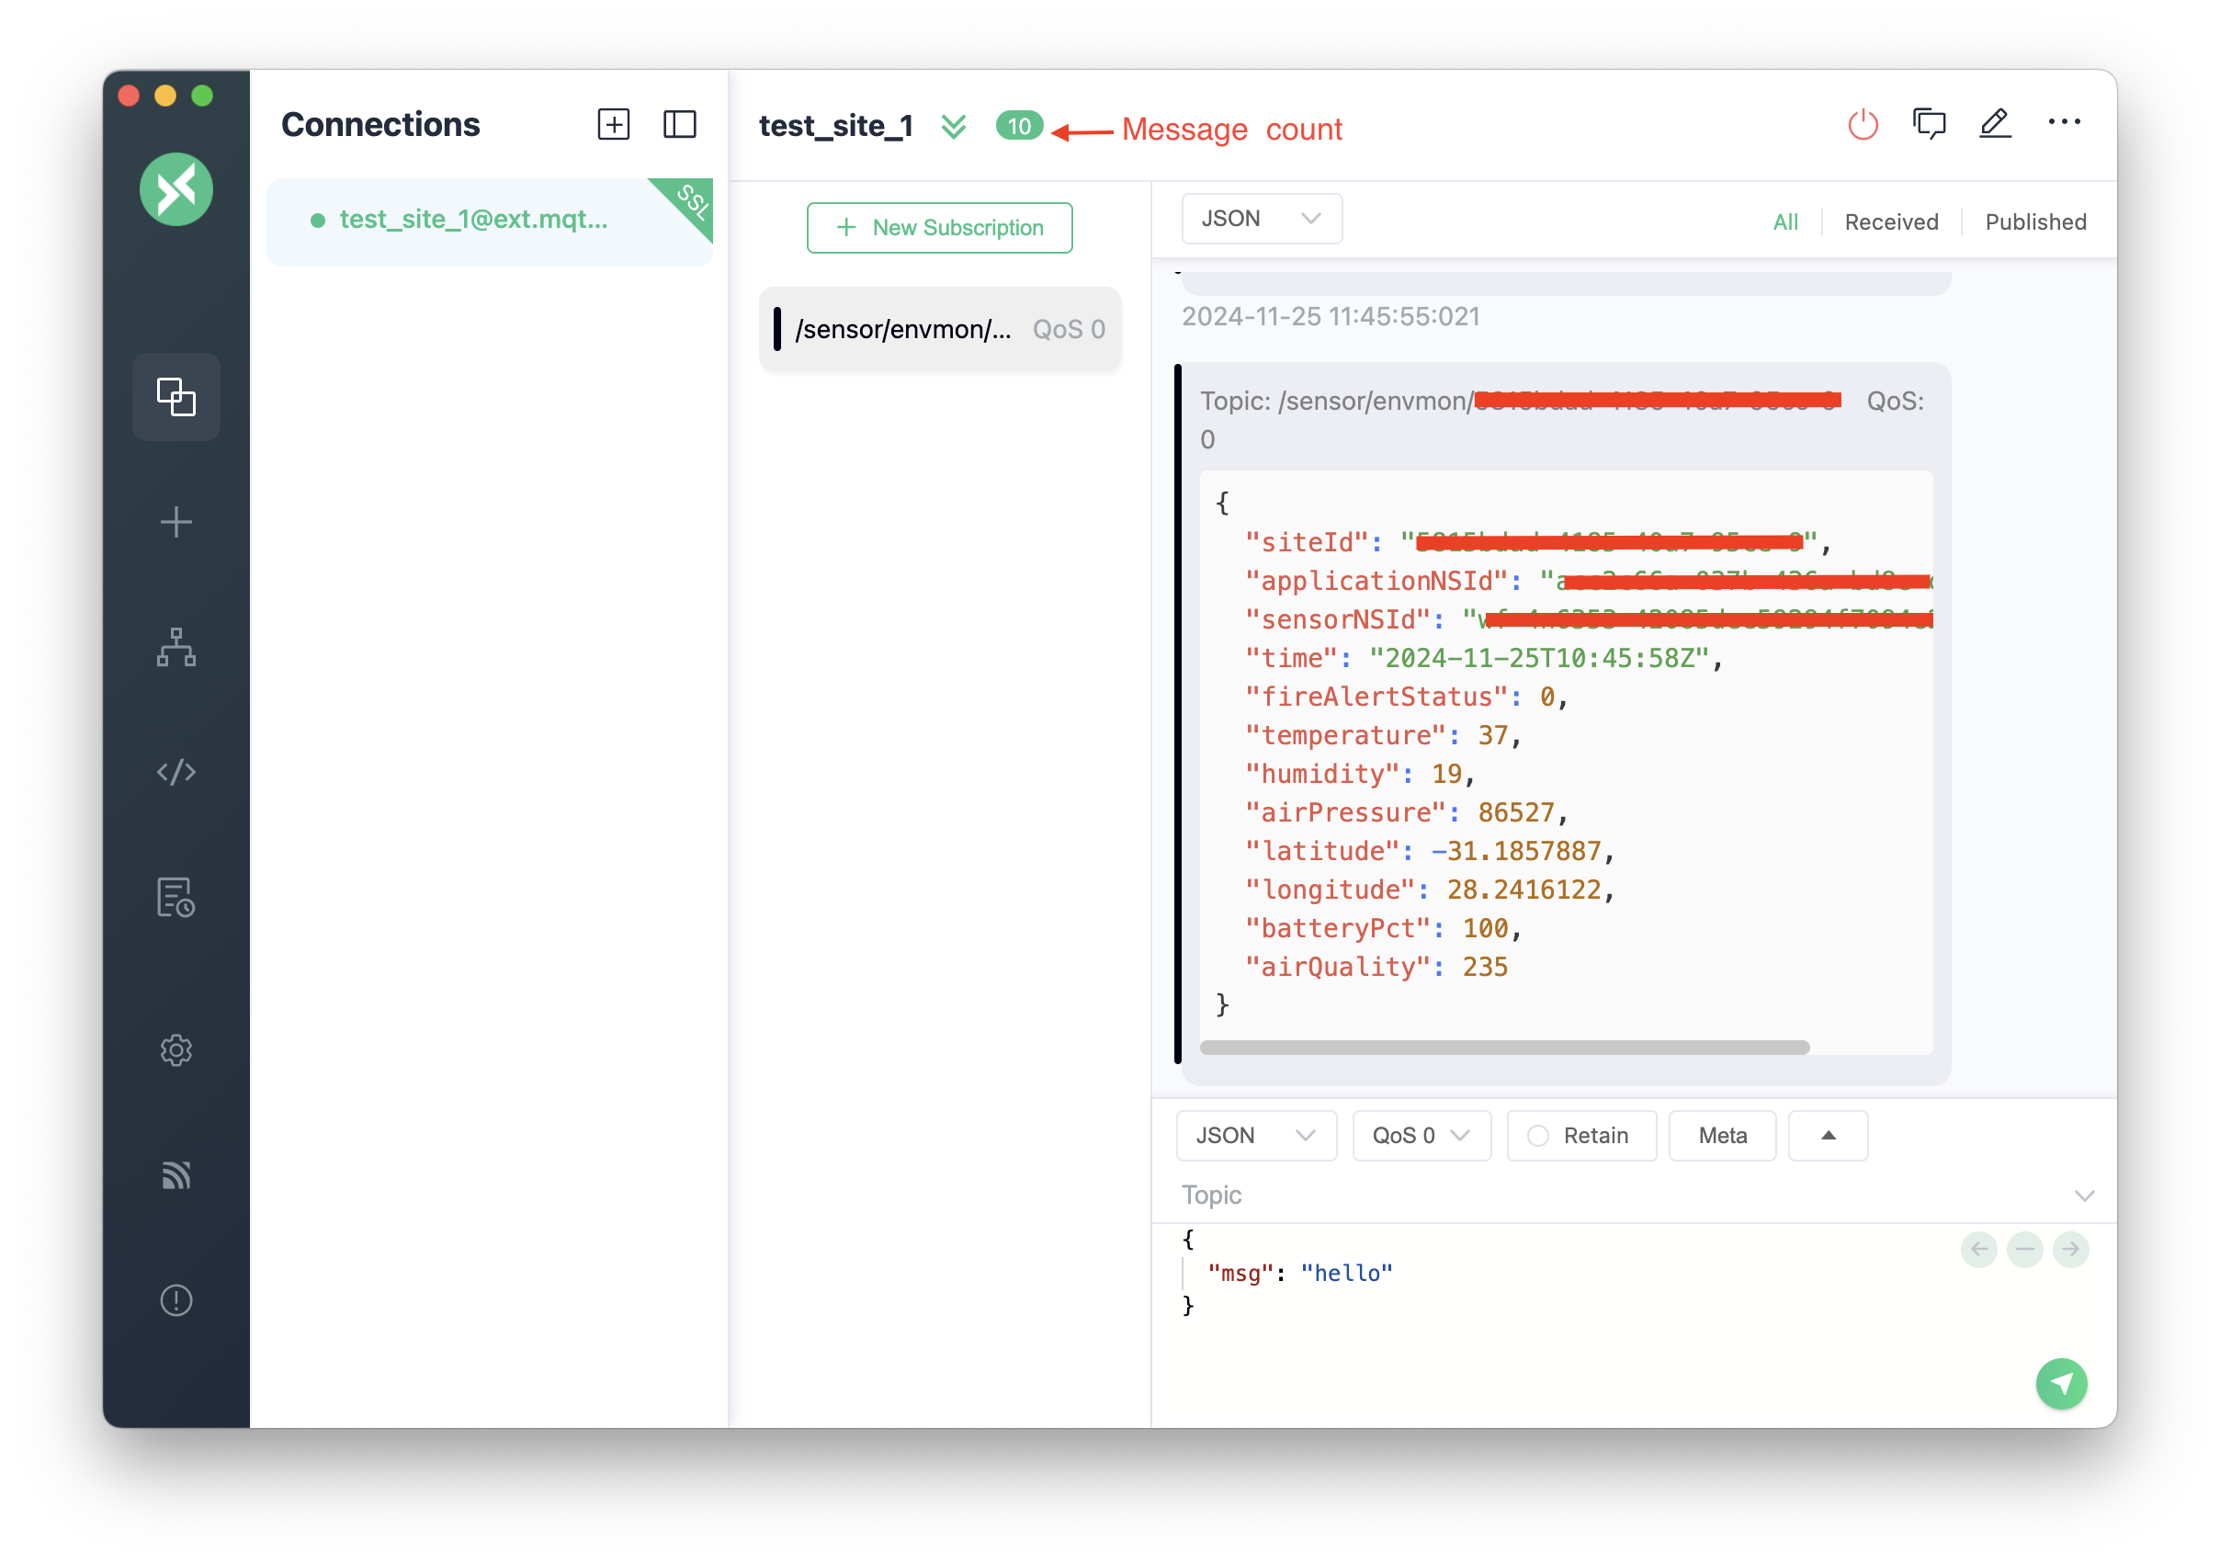This screenshot has height=1564, width=2220.
Task: Toggle the connections panel layout icon
Action: 680,125
